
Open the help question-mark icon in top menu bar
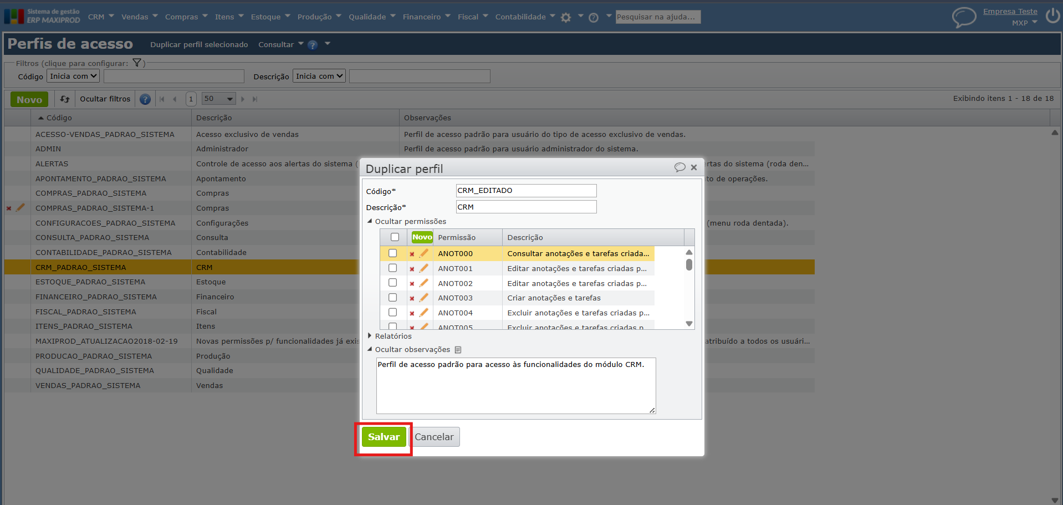click(x=594, y=17)
